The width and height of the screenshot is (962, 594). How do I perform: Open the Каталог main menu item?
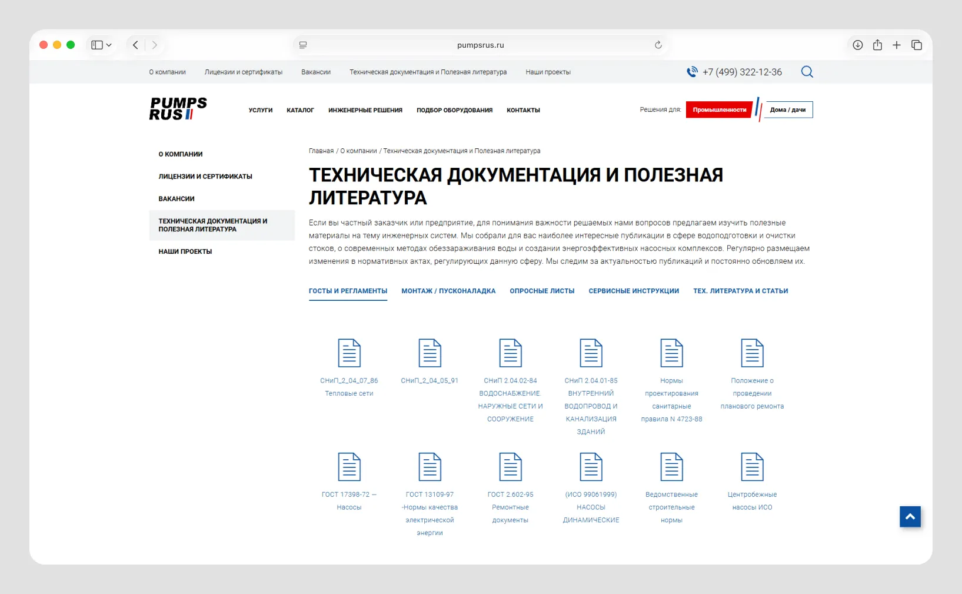[x=300, y=110]
